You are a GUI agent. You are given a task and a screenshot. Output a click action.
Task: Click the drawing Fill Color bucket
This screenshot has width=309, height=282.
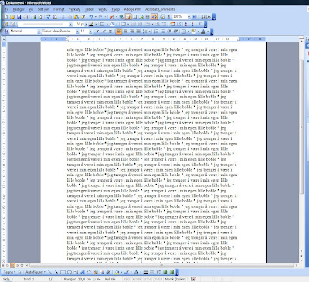117,272
